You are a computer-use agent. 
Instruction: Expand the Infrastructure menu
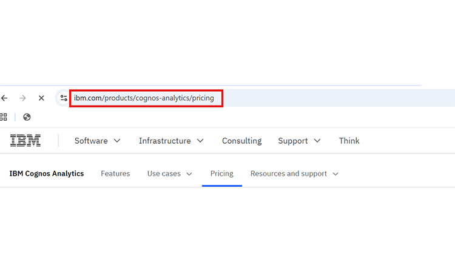point(171,141)
